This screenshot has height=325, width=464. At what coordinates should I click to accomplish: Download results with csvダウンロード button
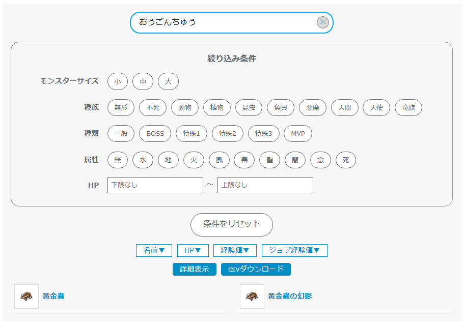[256, 269]
